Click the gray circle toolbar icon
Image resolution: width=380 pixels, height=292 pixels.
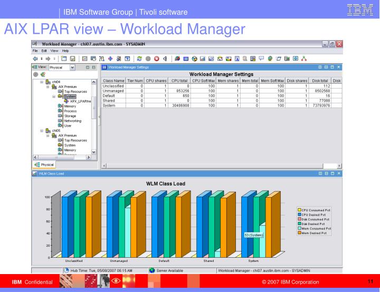[148, 59]
